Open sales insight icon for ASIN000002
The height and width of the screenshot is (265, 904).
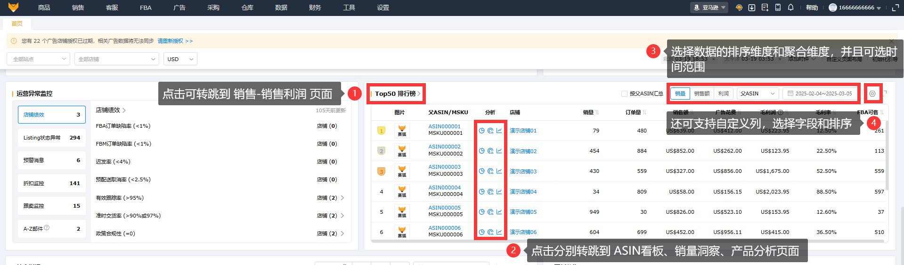pos(490,151)
